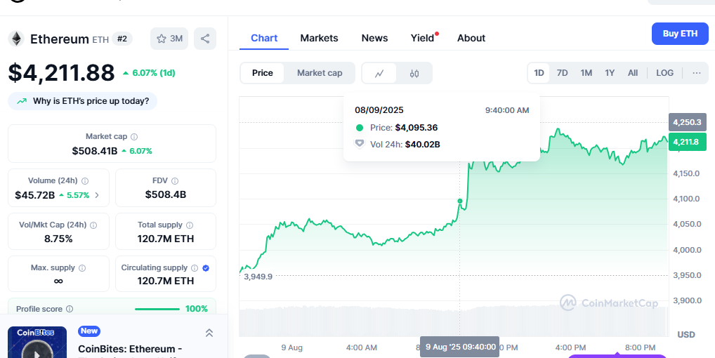The height and width of the screenshot is (358, 715).
Task: Add Ethereum to watchlist via star button
Action: (169, 39)
